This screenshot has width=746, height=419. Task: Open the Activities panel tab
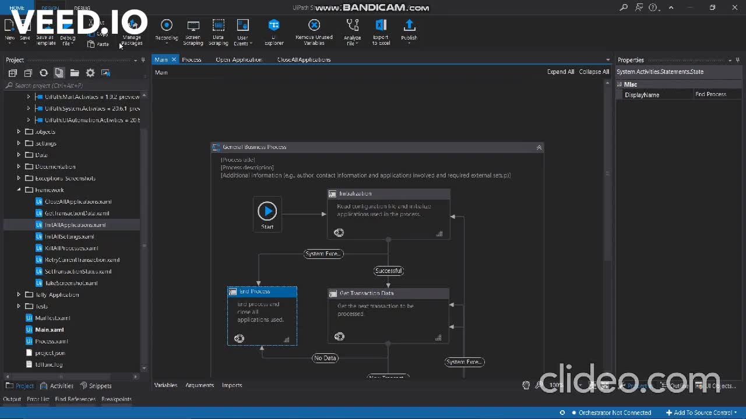pyautogui.click(x=57, y=386)
